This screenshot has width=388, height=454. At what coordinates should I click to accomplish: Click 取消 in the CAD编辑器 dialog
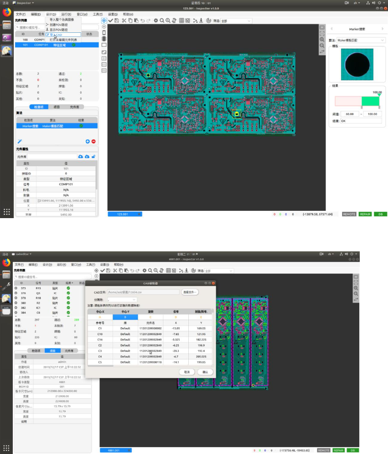pos(187,372)
